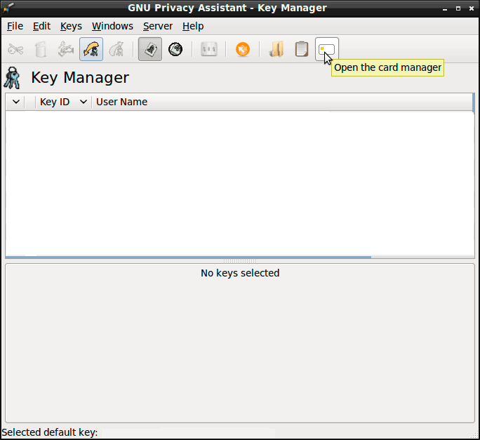Open the Keys menu
Viewport: 480px width, 440px height.
[71, 26]
